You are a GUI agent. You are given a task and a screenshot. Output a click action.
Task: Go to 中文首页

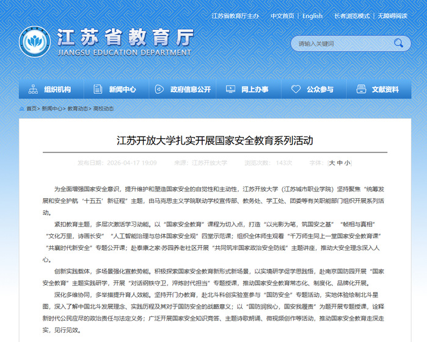282,16
